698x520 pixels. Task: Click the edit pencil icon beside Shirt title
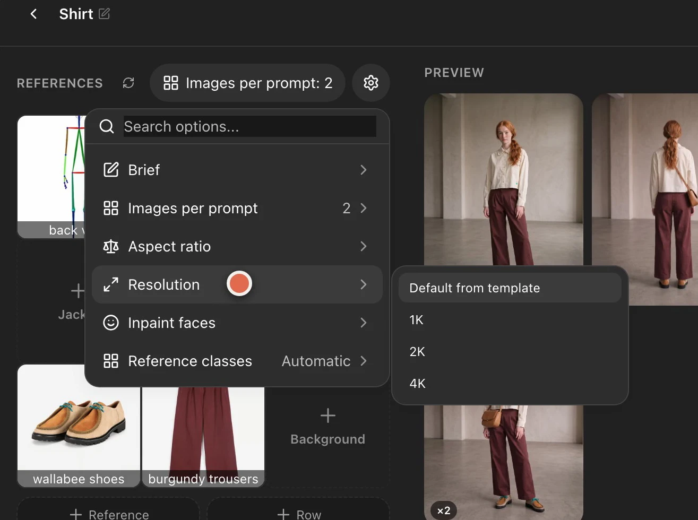105,14
